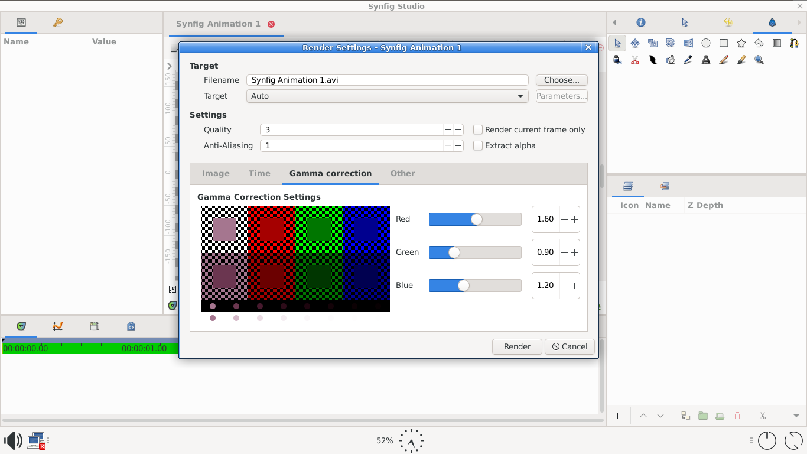The image size is (807, 454).
Task: Open the Keyframes panel tab with key icon
Action: 57,22
